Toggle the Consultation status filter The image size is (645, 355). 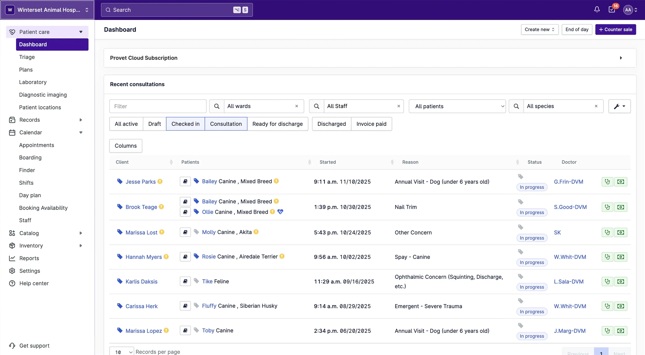coord(226,124)
